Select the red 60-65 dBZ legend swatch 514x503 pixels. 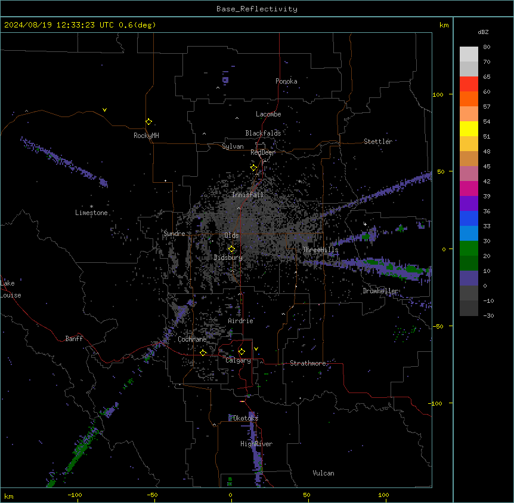(469, 84)
